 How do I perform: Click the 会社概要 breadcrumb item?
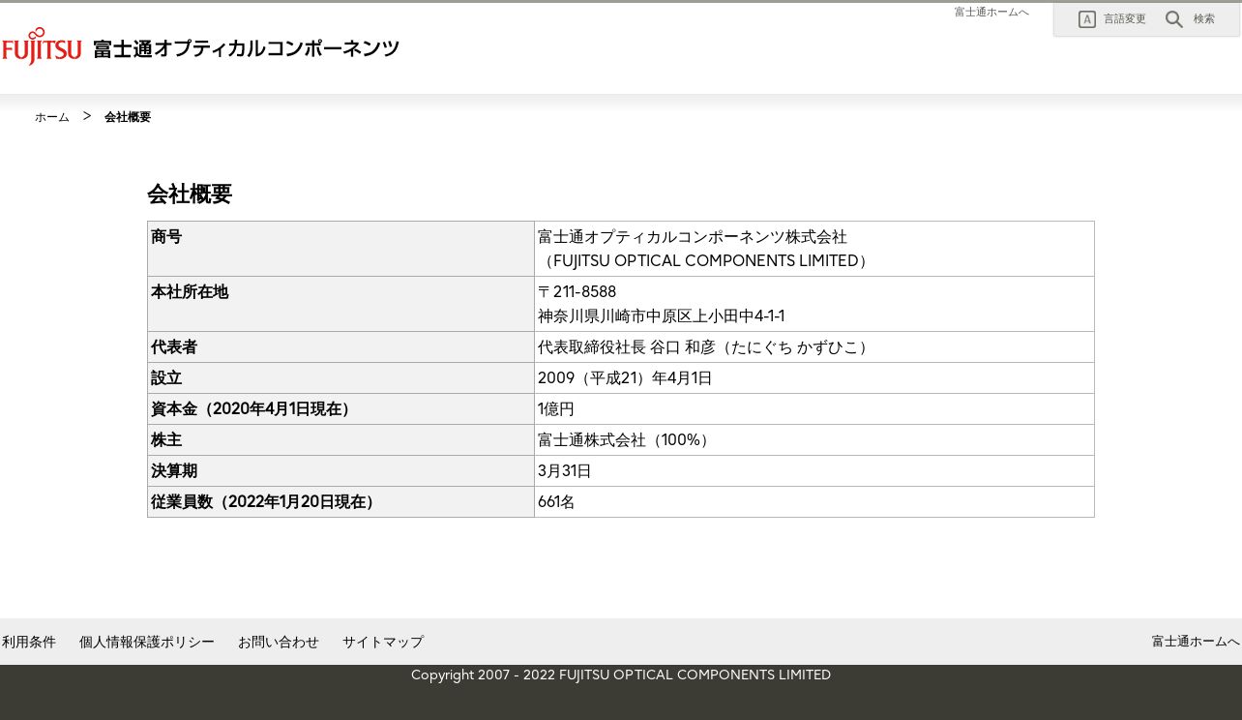128,117
